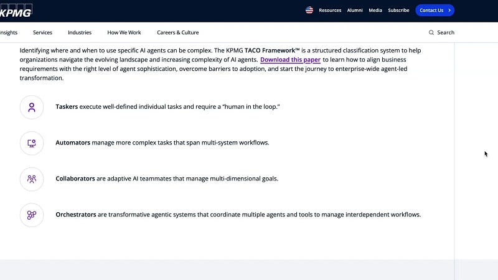498x280 pixels.
Task: Open the Industries menu
Action: point(80,32)
